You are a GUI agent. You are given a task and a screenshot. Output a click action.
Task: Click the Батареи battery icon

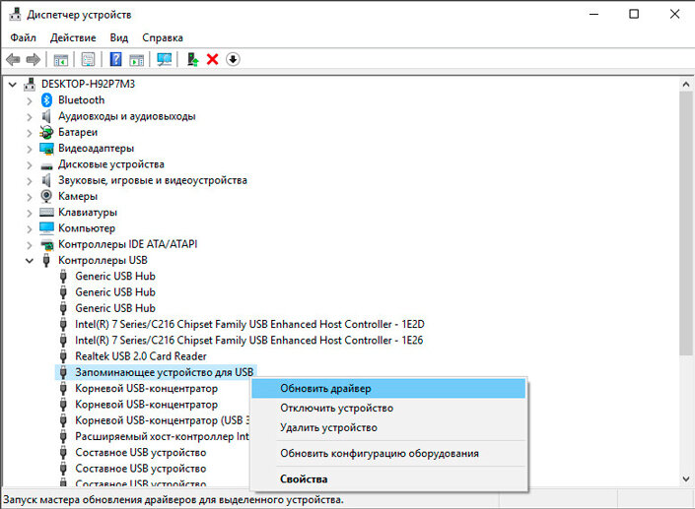[x=46, y=132]
